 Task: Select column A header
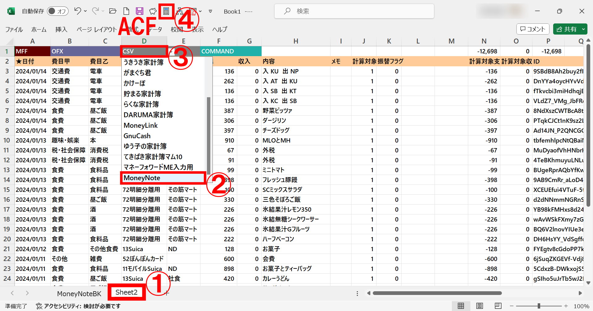[x=32, y=41]
